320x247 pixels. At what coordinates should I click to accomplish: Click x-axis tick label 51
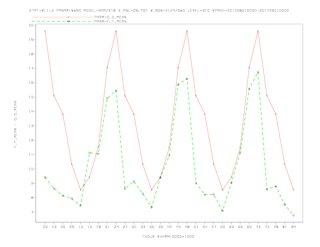click(x=196, y=227)
